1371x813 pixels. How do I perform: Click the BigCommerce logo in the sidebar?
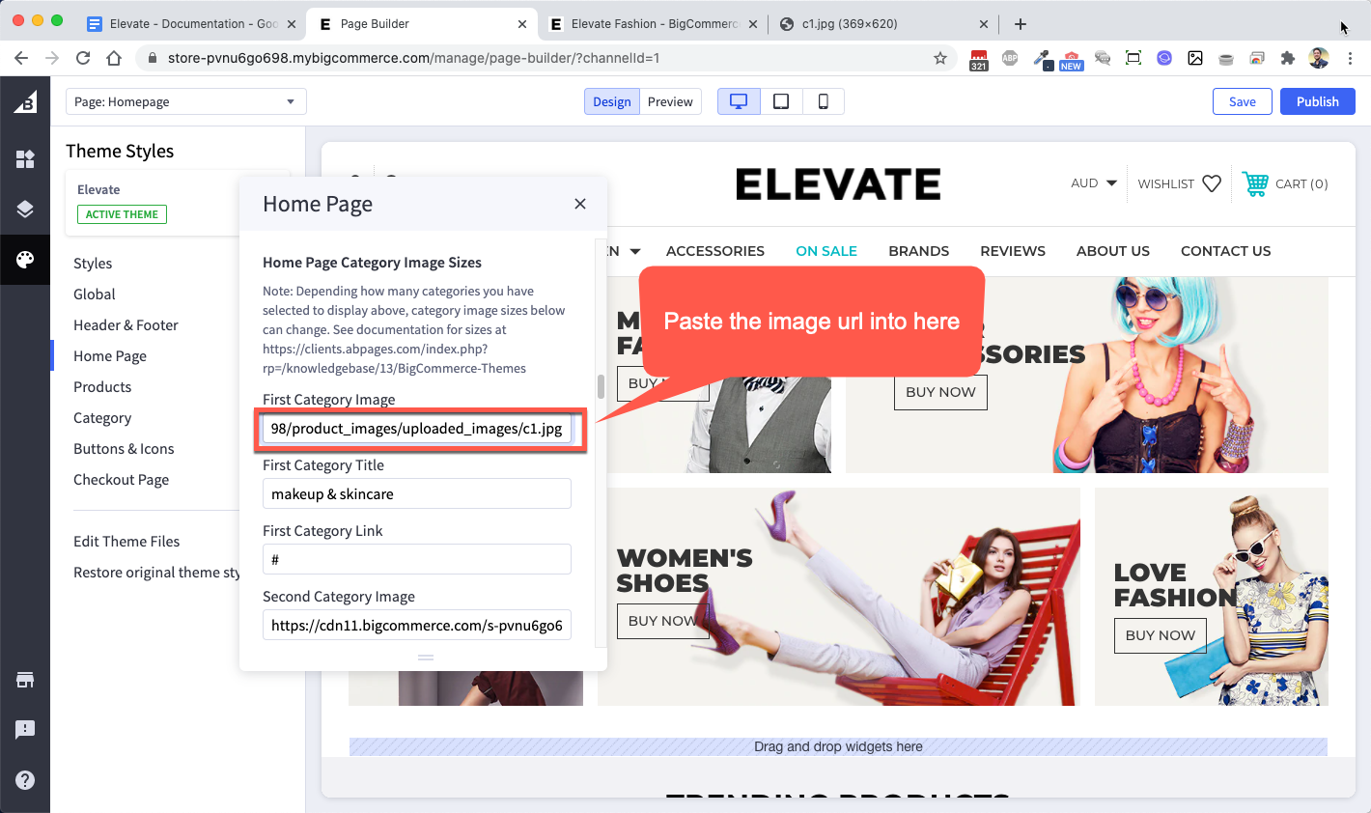pyautogui.click(x=25, y=101)
